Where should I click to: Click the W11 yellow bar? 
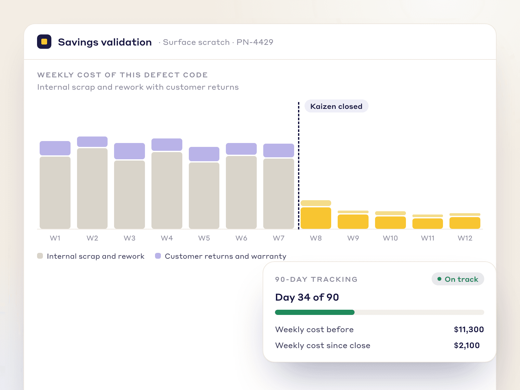pyautogui.click(x=428, y=224)
